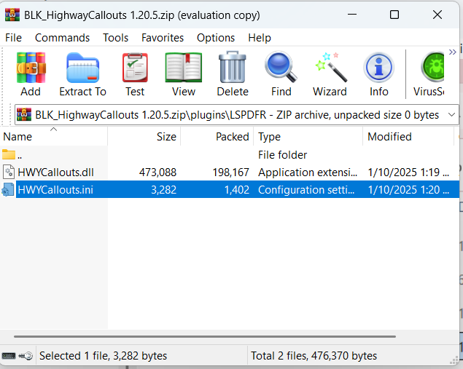
Task: Open the Tools menu
Action: tap(115, 38)
